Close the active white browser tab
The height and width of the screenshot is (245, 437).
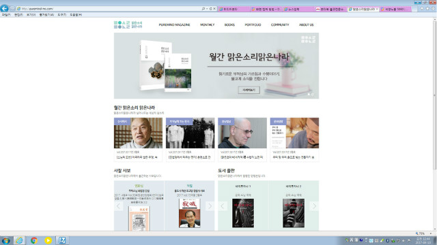pyautogui.click(x=377, y=9)
